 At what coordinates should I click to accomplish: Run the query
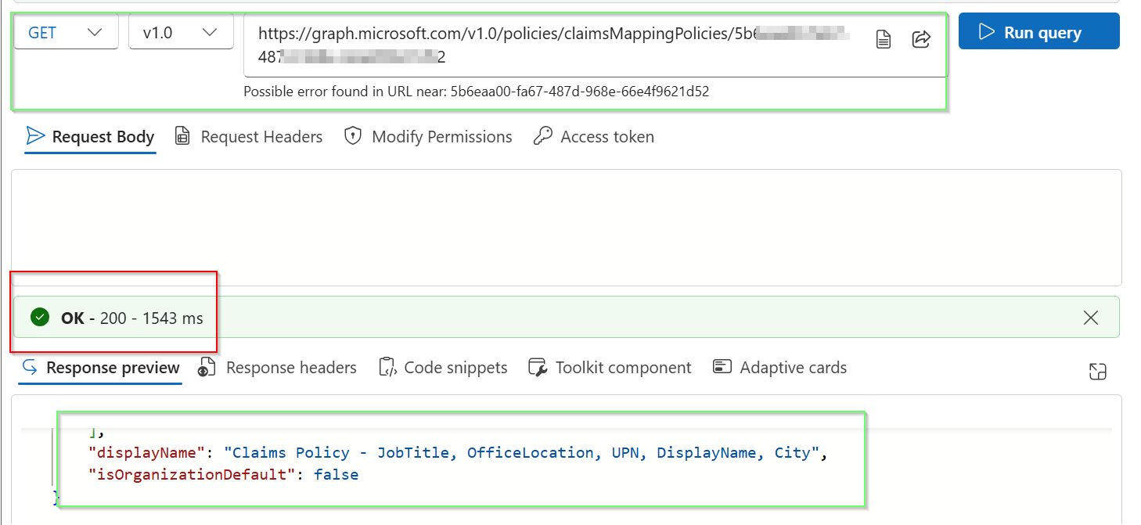pos(1038,32)
